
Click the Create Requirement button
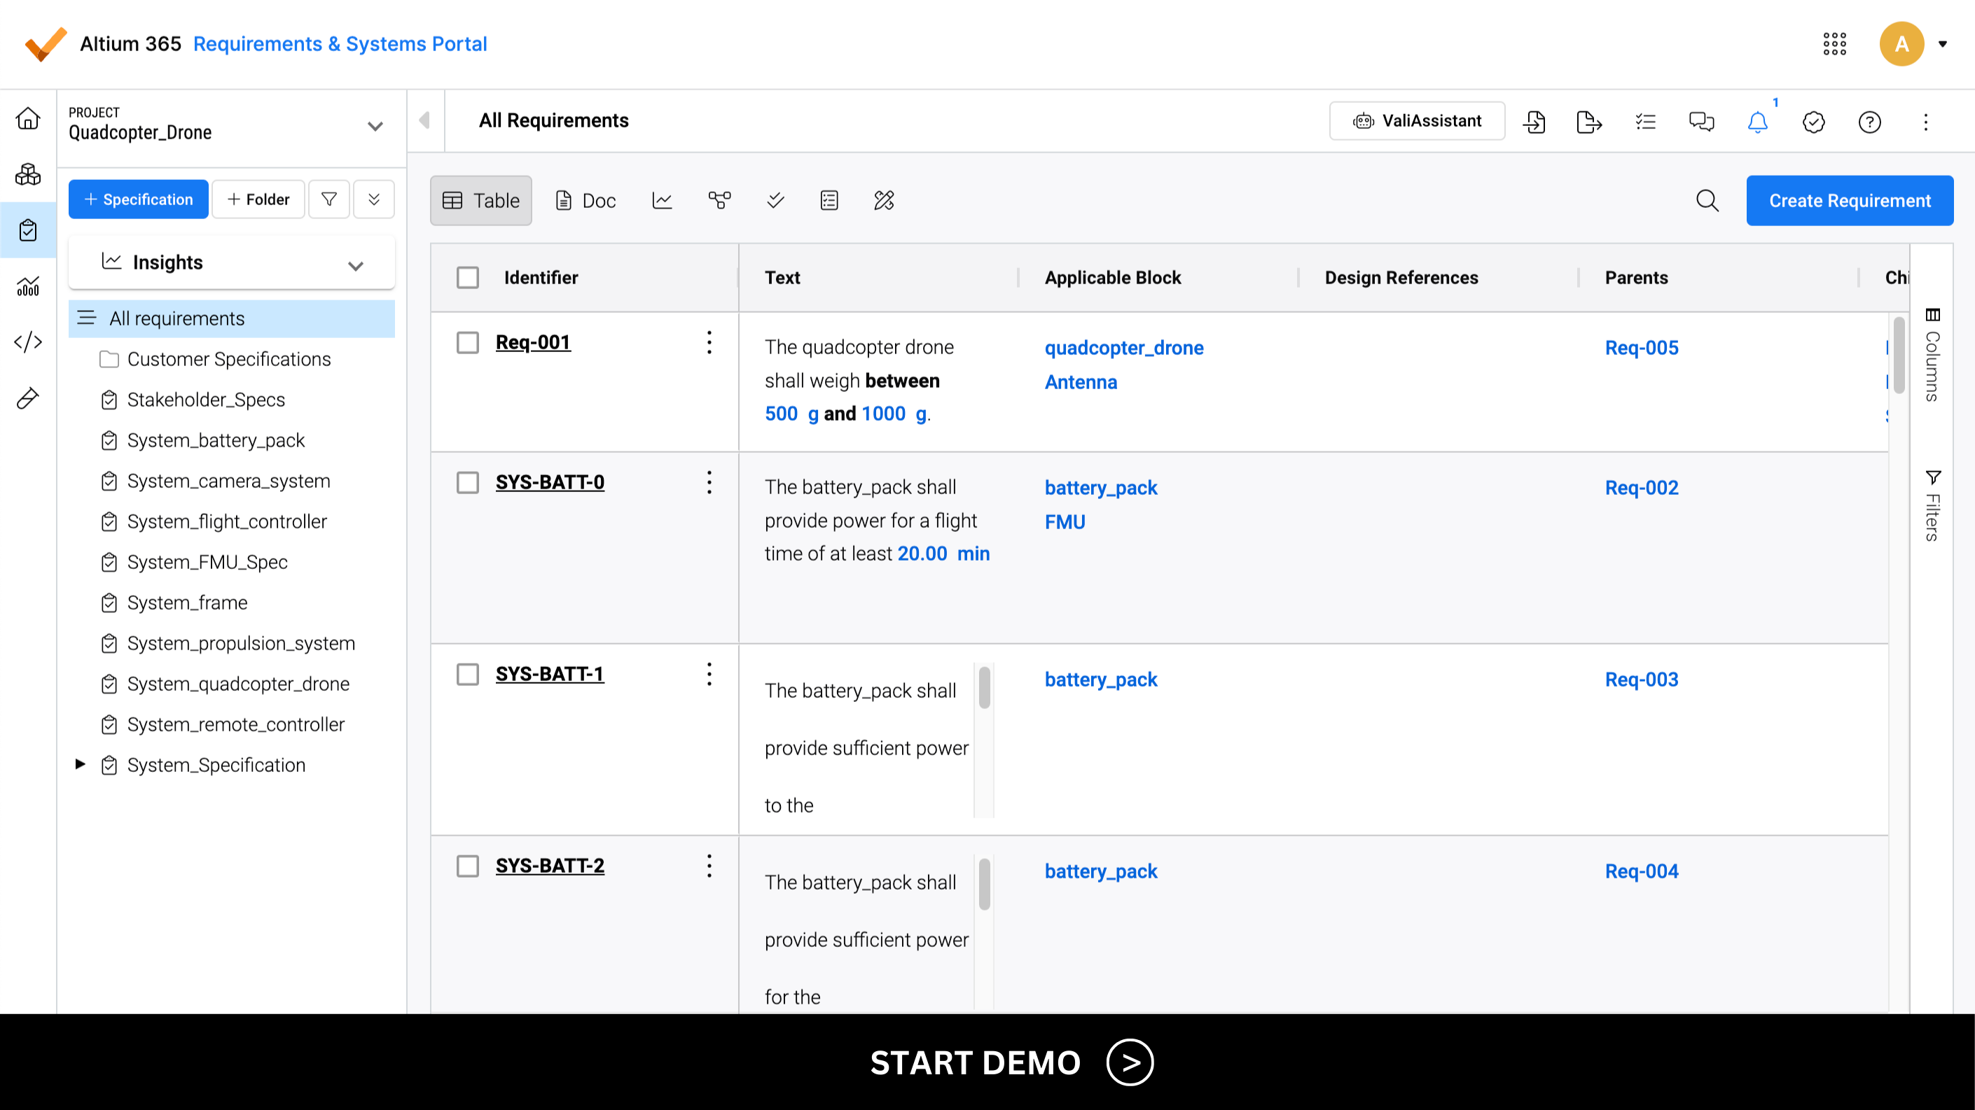tap(1849, 201)
